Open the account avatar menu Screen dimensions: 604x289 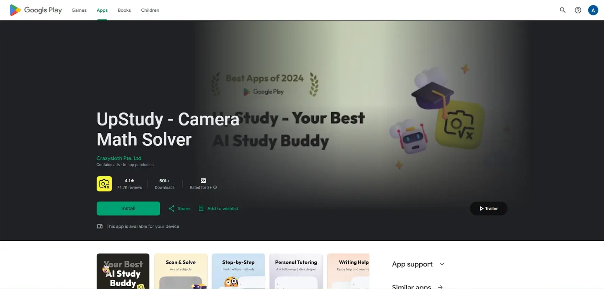point(593,10)
